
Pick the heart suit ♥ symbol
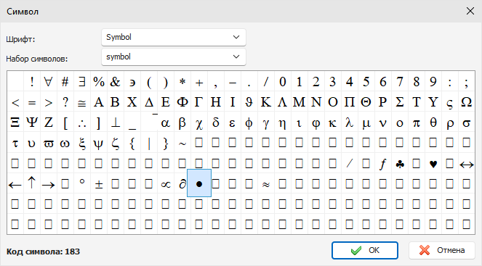(x=433, y=164)
